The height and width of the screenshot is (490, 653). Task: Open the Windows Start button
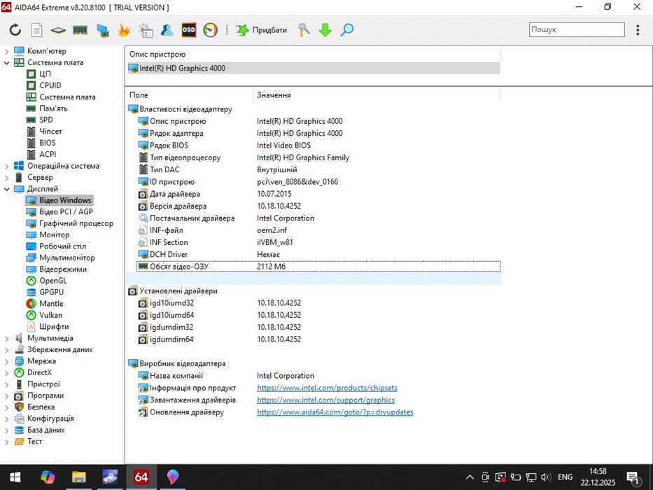pyautogui.click(x=15, y=477)
